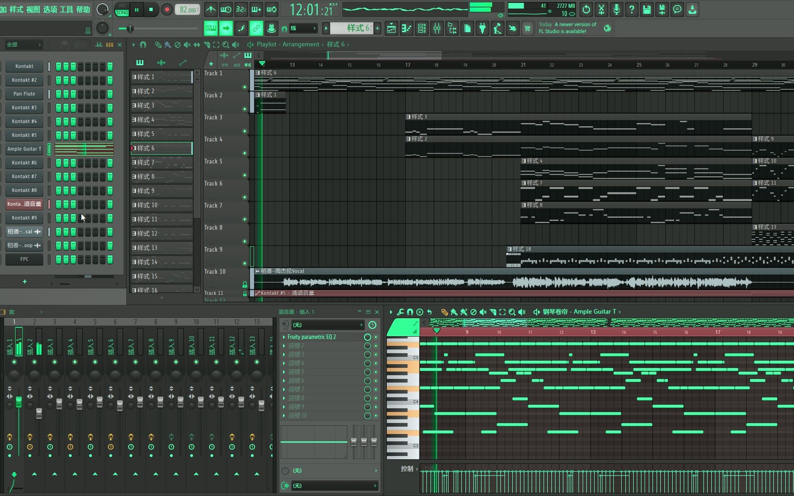Open Piano roll options menu arrow
This screenshot has width=794, height=496.
(x=391, y=312)
